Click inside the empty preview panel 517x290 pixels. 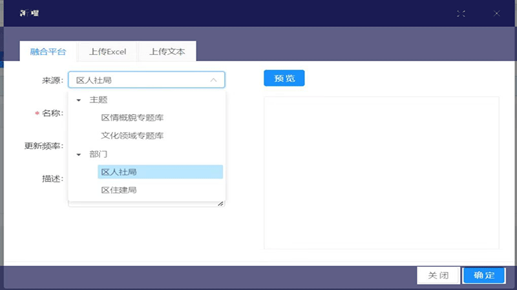381,173
